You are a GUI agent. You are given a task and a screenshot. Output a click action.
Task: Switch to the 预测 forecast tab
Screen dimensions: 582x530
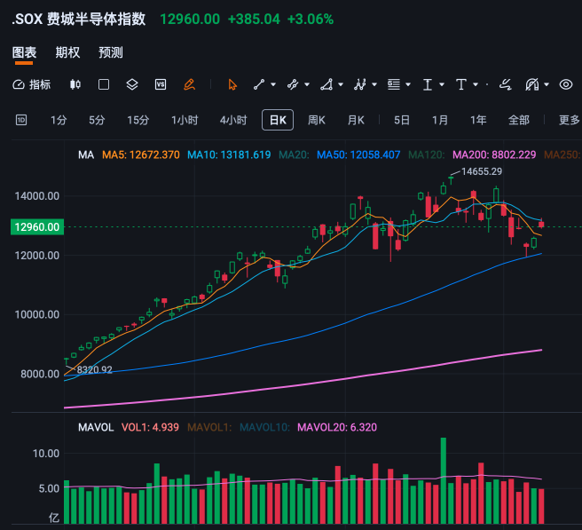(x=111, y=52)
